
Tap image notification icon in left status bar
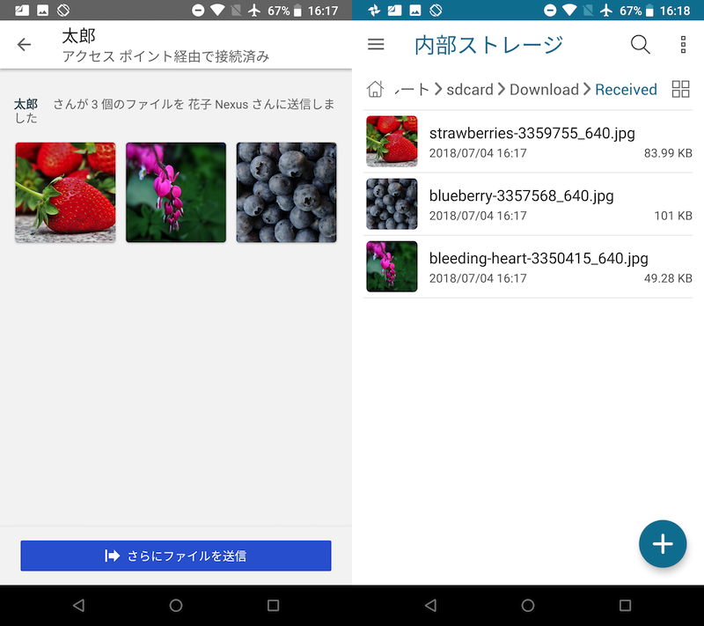click(x=42, y=10)
